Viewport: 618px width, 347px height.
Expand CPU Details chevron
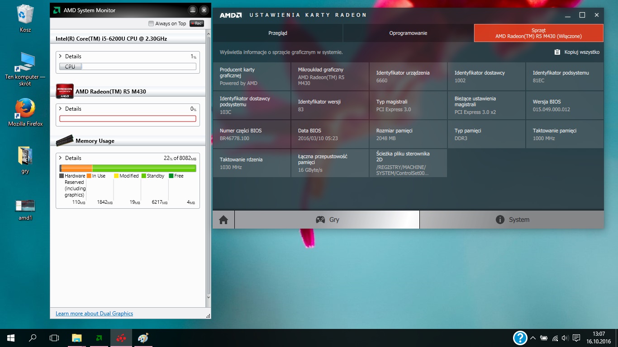[61, 56]
